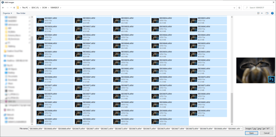Open the Images file type dropdown
276x137 pixels.
click(x=259, y=129)
